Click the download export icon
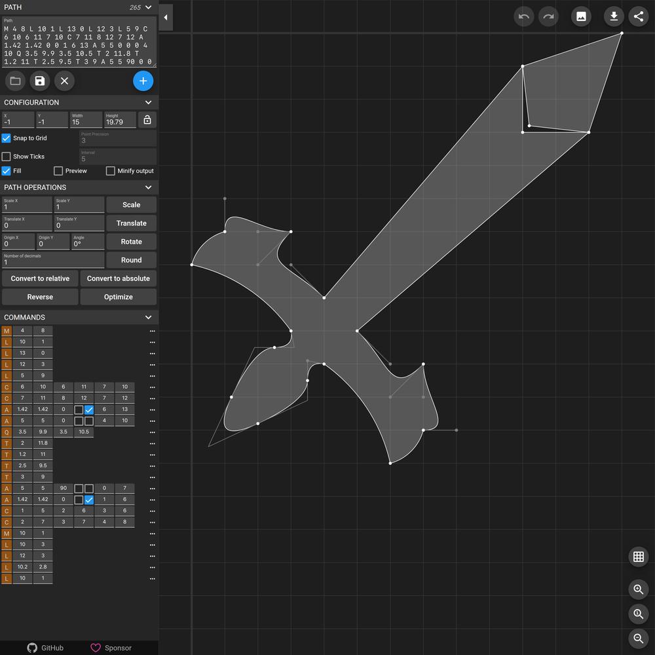655x655 pixels. point(614,16)
